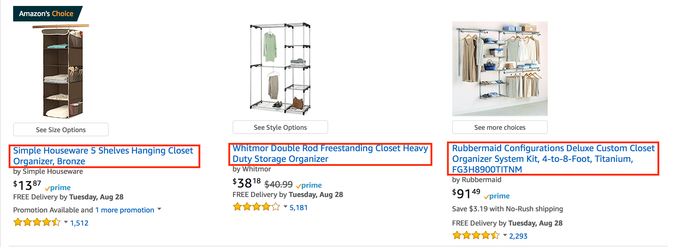Click the prime logo next to $91.49

497,196
